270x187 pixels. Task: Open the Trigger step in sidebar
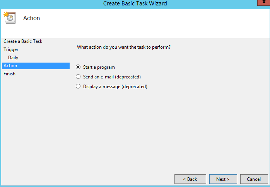[11, 49]
